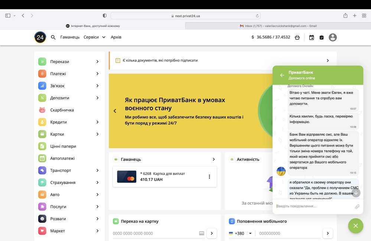
Task: Open the Safari share button
Action: pyautogui.click(x=345, y=16)
